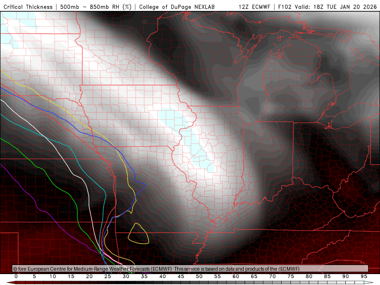Image resolution: width=380 pixels, height=285 pixels.
Task: Click the 20 value on the color scale
Action: click(x=89, y=276)
